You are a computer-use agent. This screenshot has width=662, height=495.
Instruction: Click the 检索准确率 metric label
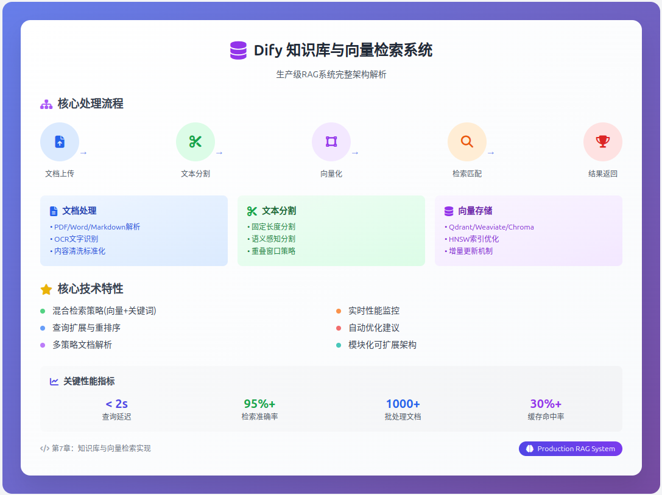(259, 417)
